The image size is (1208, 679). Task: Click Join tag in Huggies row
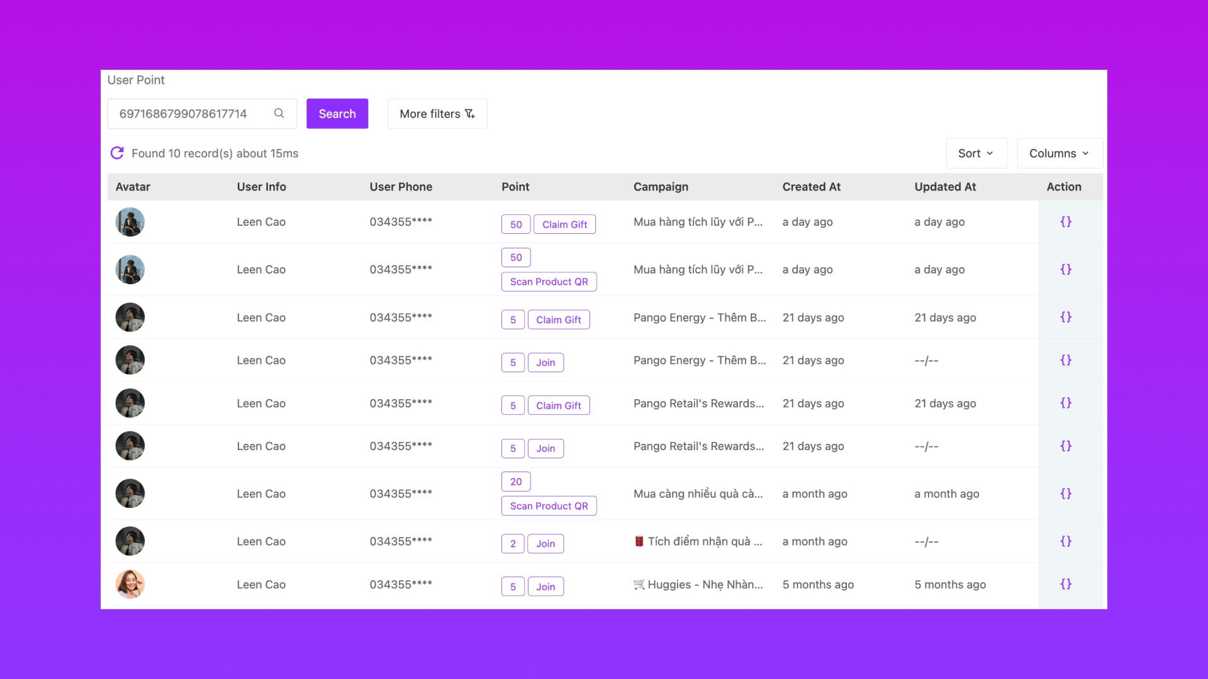[545, 587]
